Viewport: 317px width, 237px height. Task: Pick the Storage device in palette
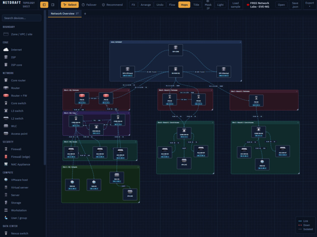[x=22, y=203]
